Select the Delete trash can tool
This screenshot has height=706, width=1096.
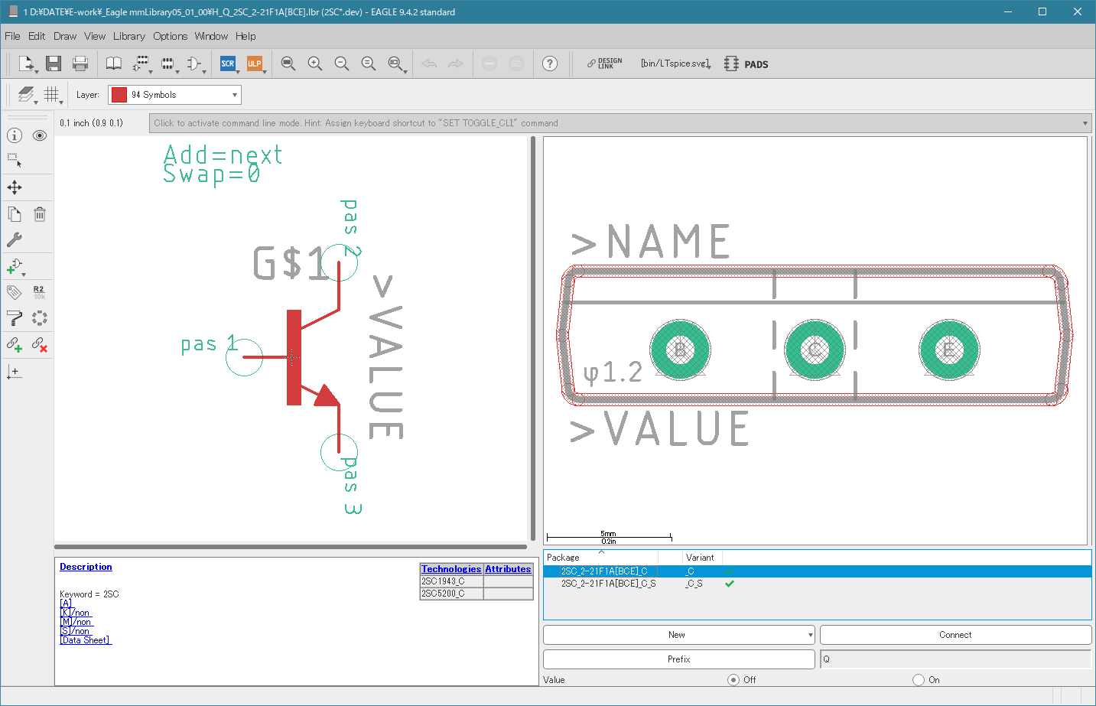click(40, 214)
